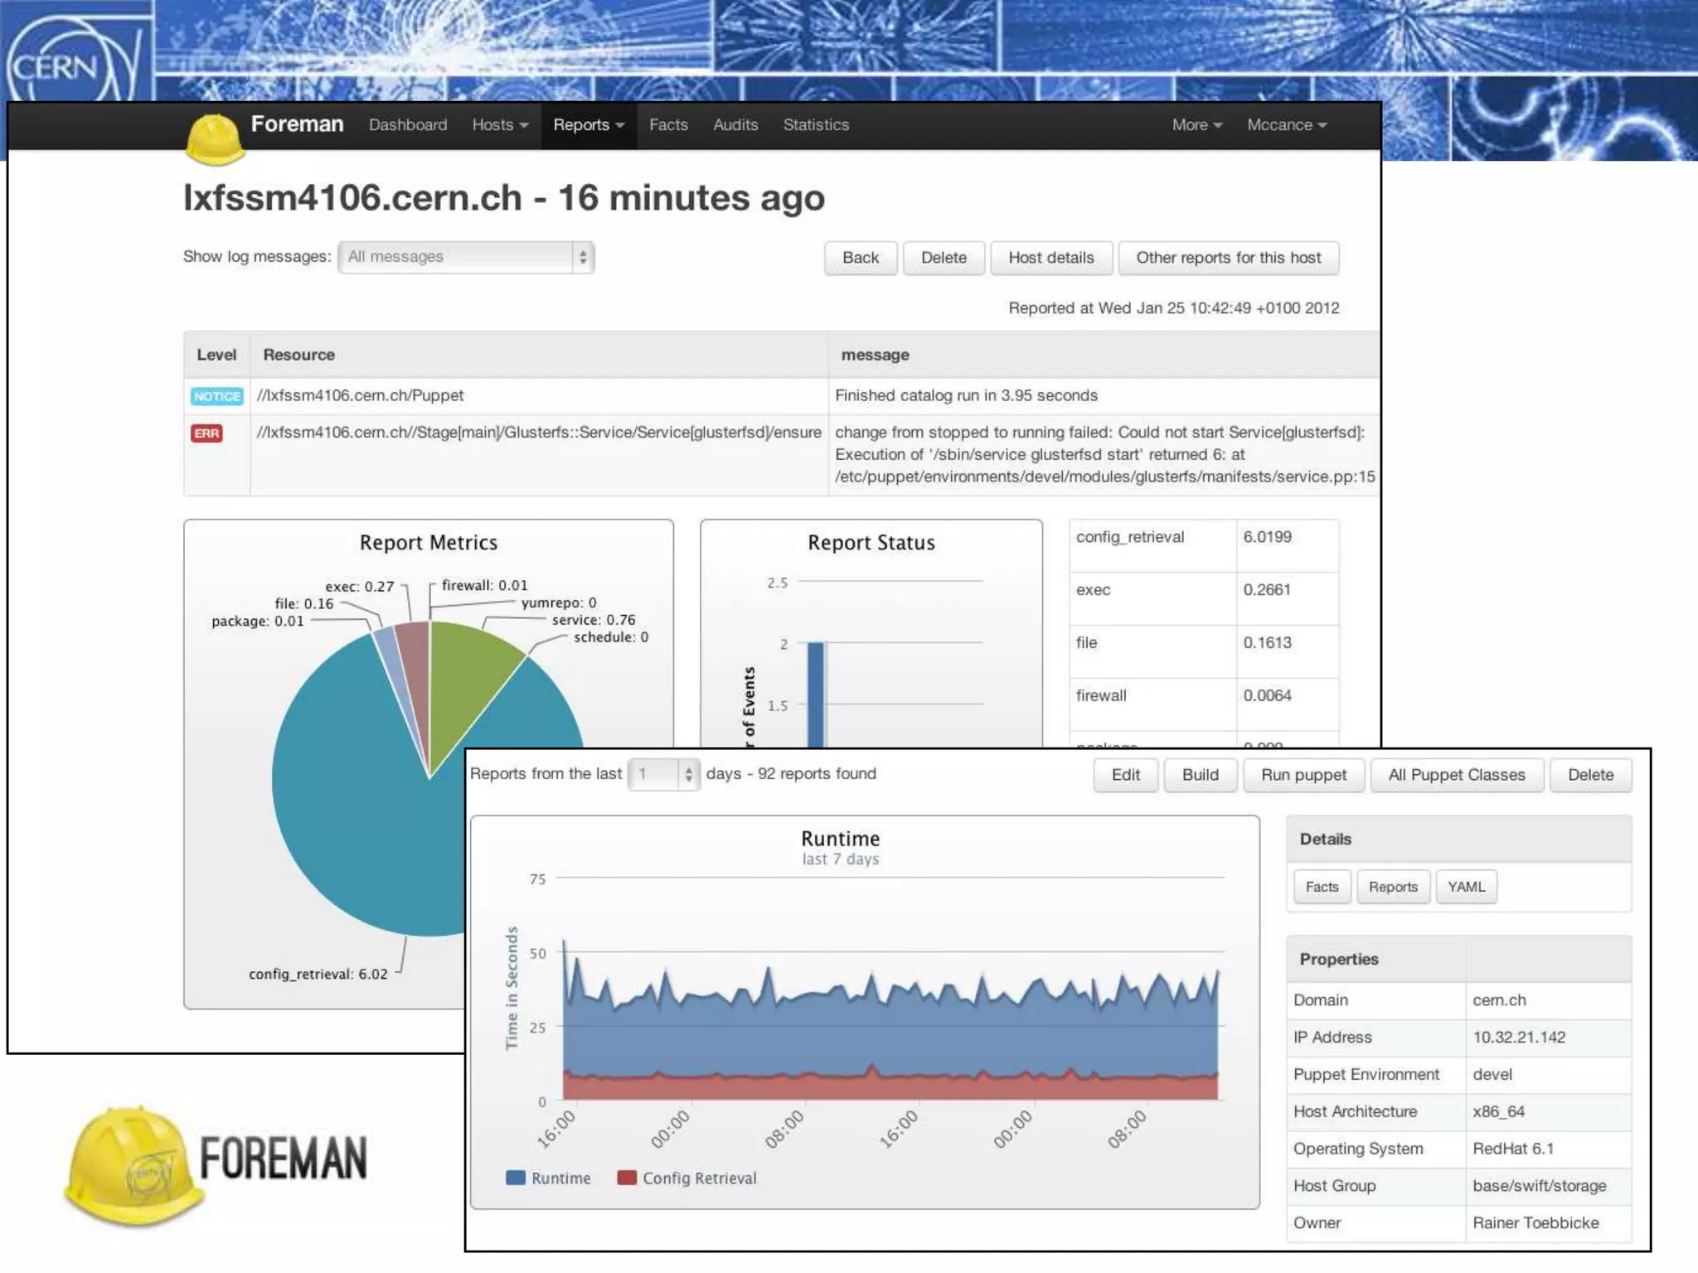Click the YAML details button
Screen dimensions: 1698x1273
[1466, 887]
